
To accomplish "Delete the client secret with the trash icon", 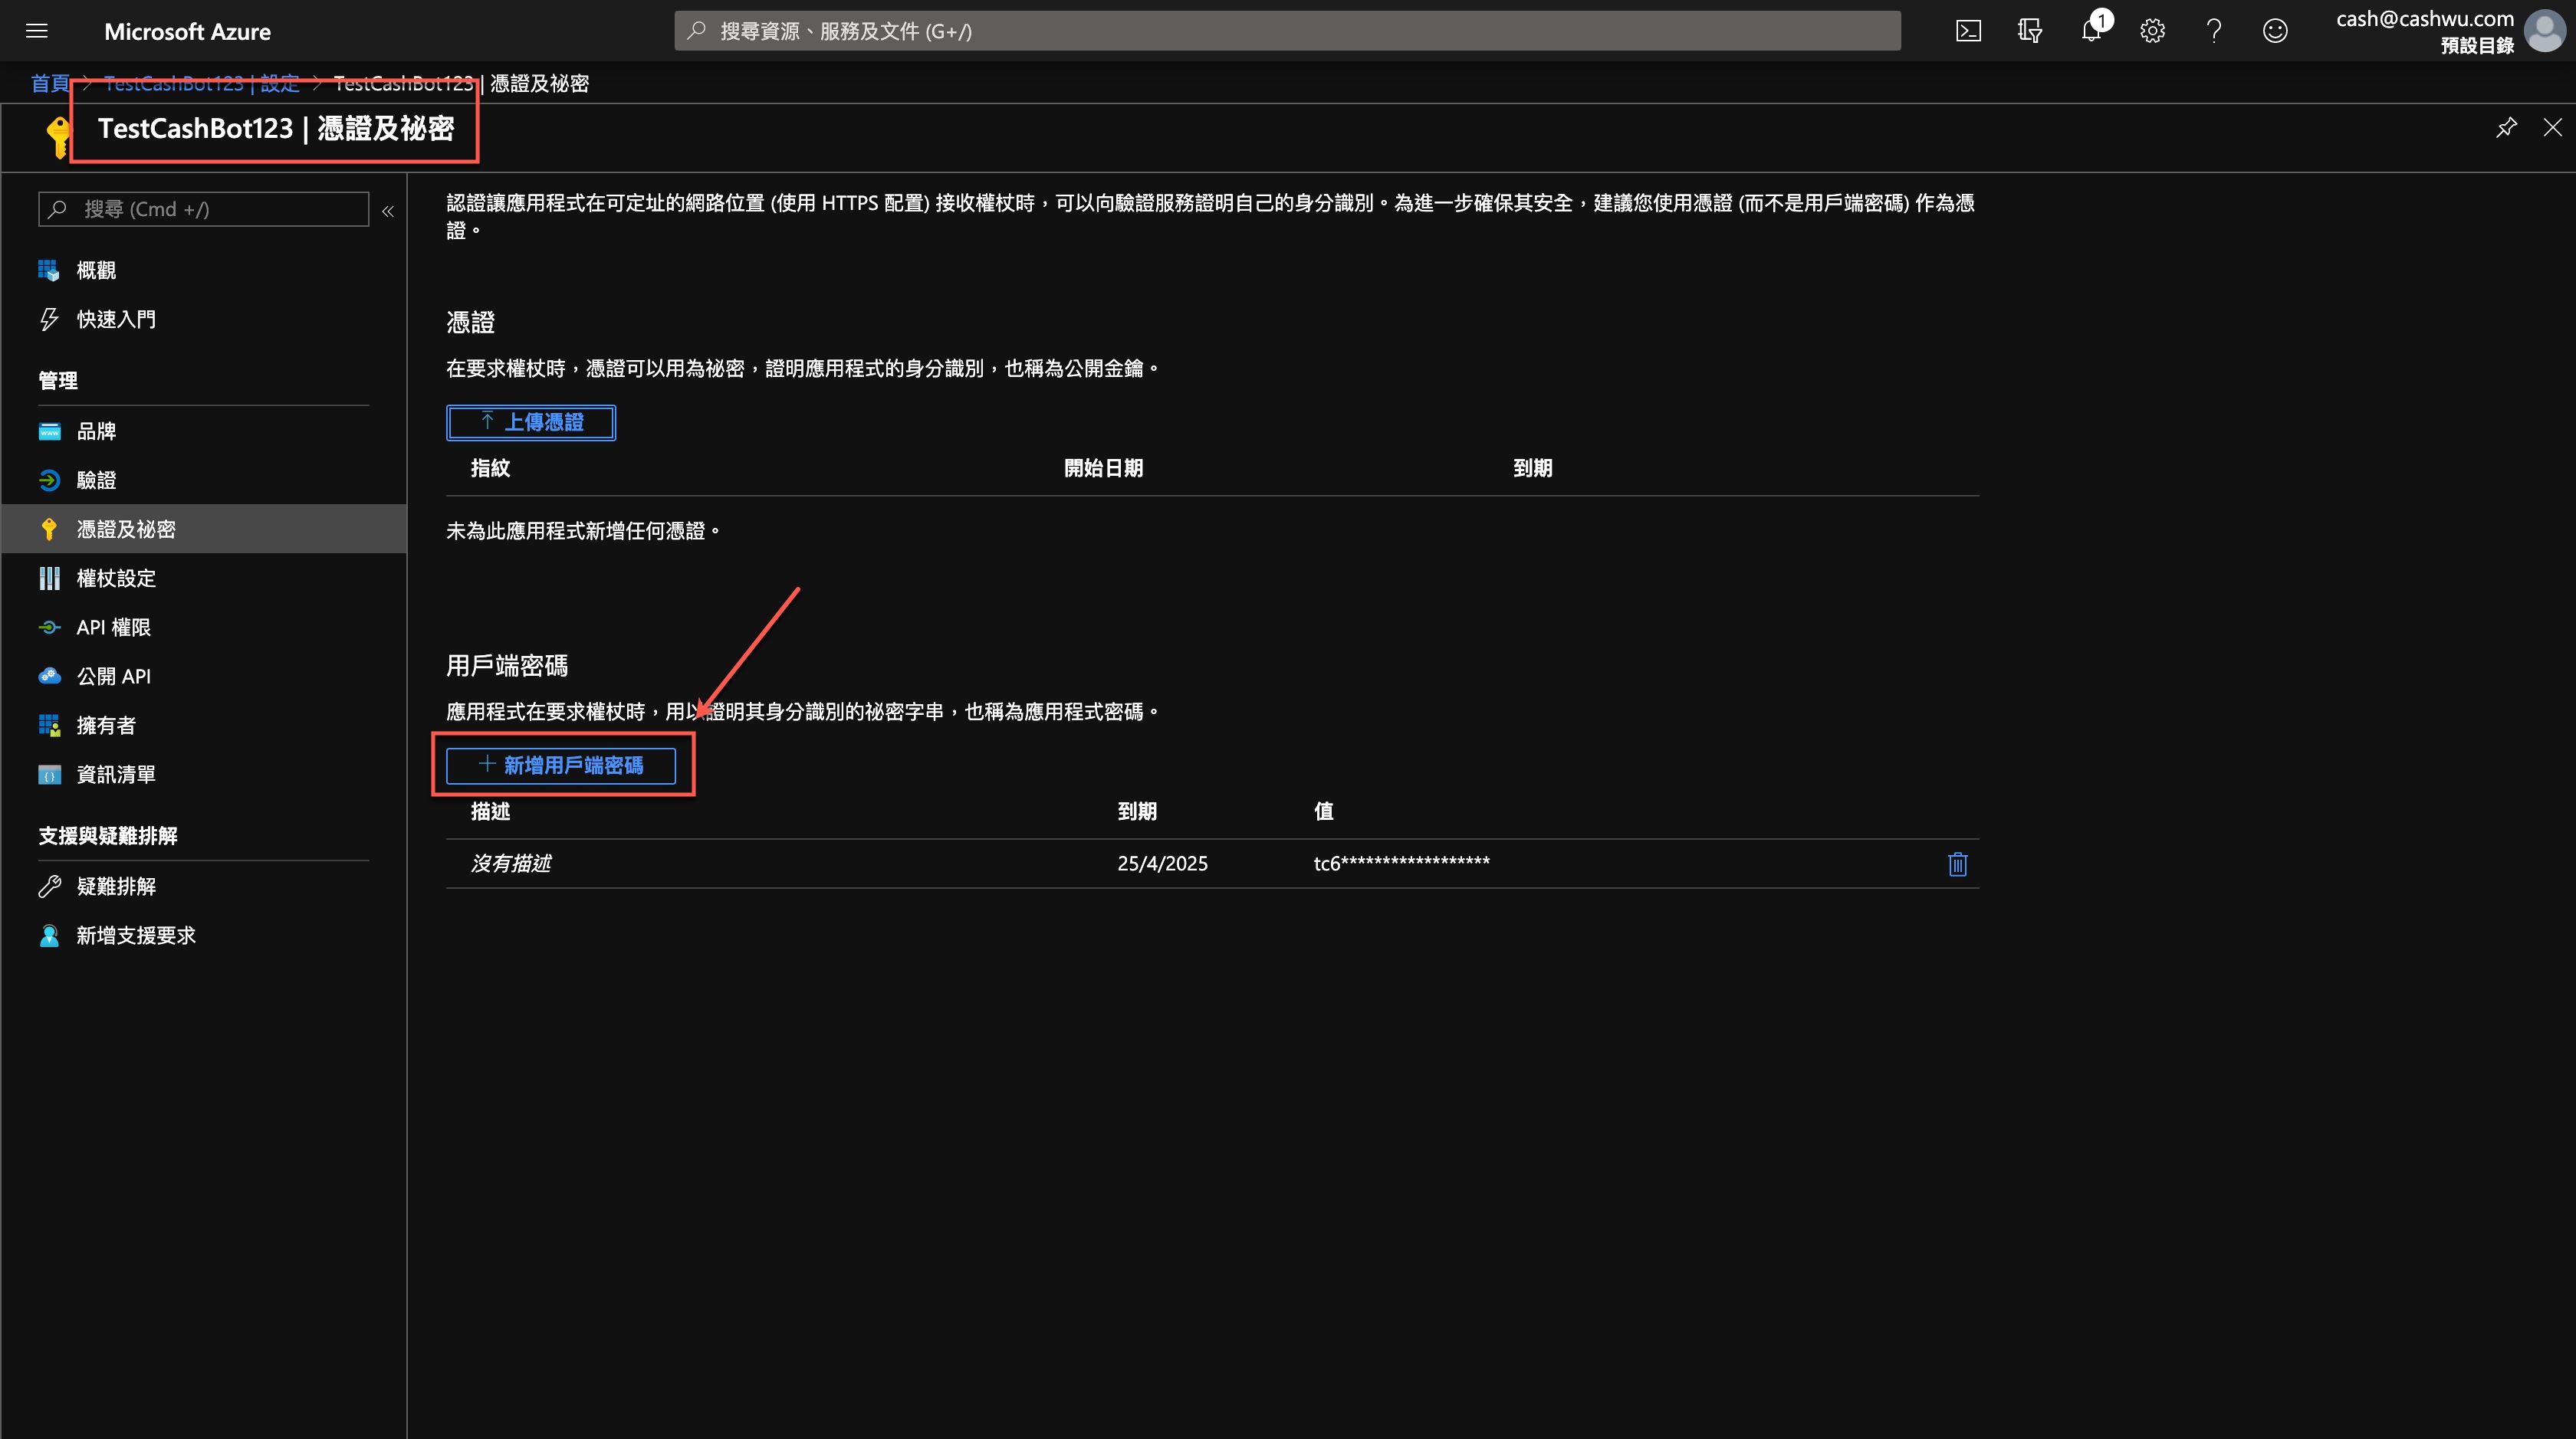I will click(x=1957, y=864).
